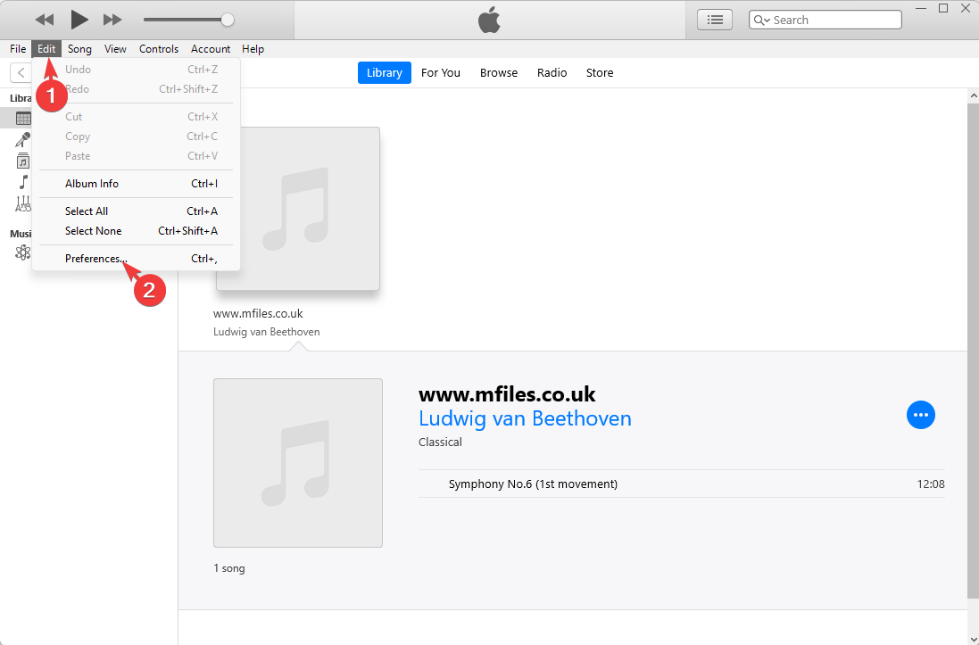Open the View menu

(x=115, y=49)
